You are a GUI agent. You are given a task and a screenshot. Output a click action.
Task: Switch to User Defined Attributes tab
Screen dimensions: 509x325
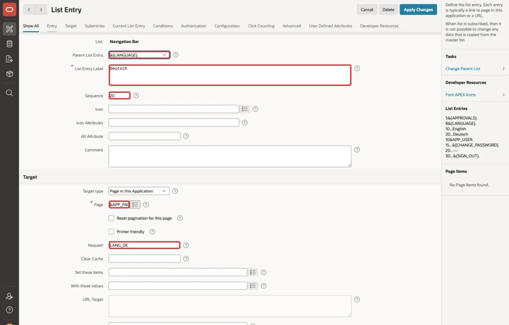331,26
